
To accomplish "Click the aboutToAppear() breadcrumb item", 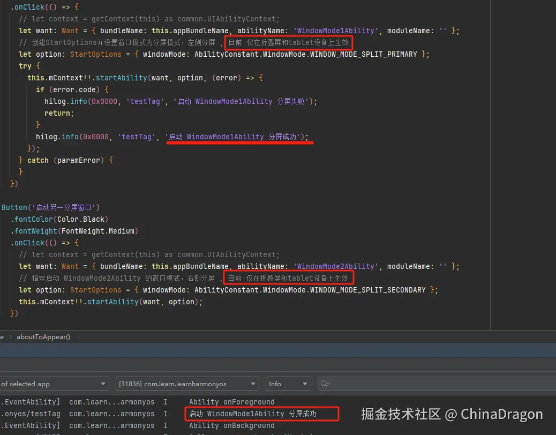I will (43, 337).
